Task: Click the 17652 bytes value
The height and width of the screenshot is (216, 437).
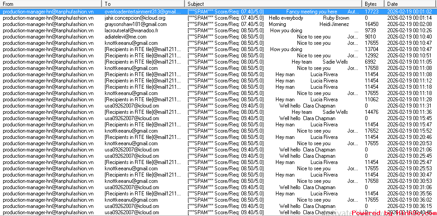Action: pos(371,131)
